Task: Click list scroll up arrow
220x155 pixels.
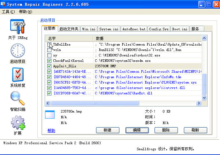Action: (x=204, y=38)
